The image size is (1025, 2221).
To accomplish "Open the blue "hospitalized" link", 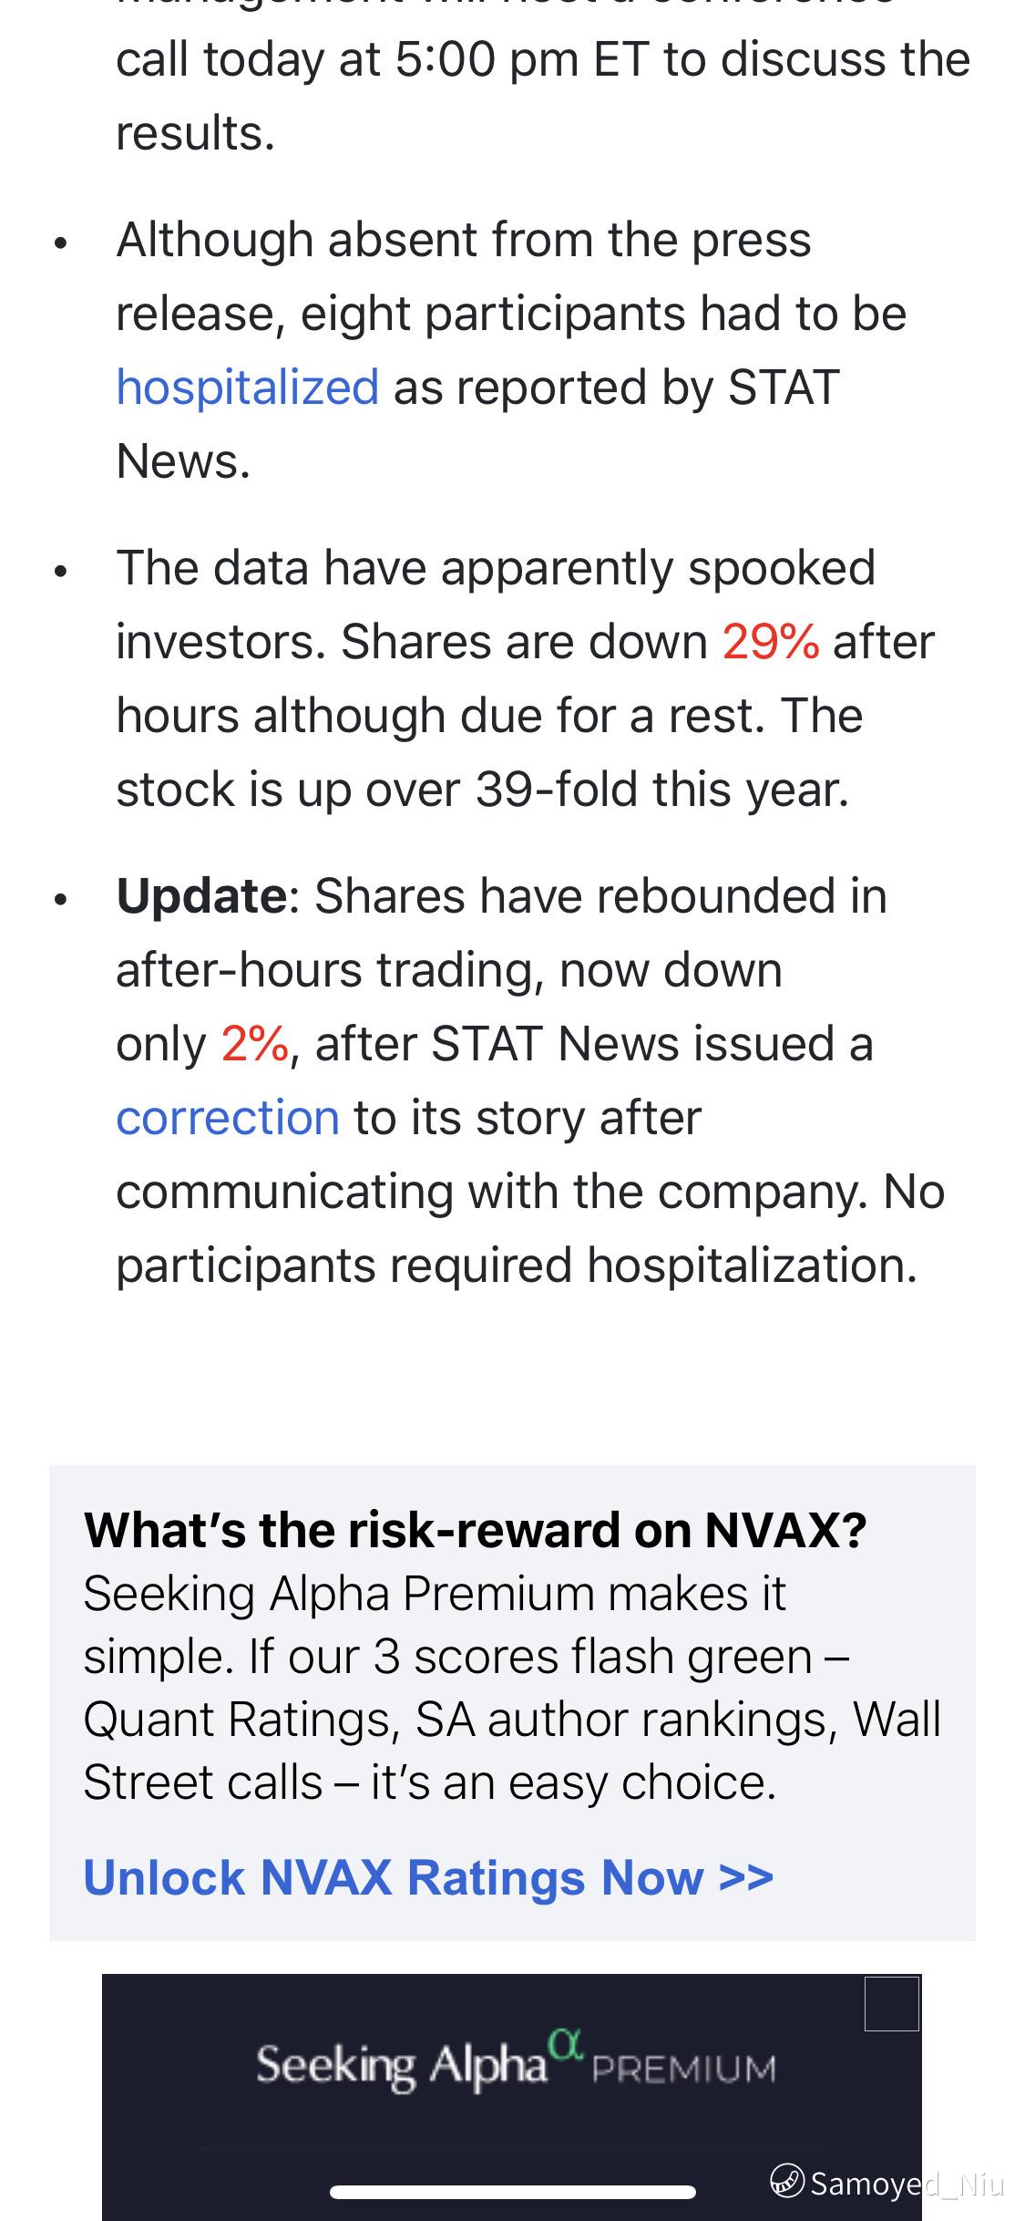I will point(247,387).
